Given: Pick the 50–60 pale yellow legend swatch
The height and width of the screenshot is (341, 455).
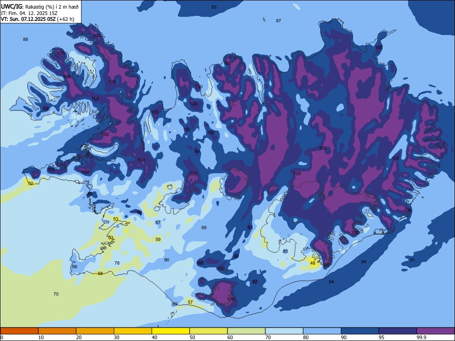Looking at the screenshot, I should coord(209,331).
